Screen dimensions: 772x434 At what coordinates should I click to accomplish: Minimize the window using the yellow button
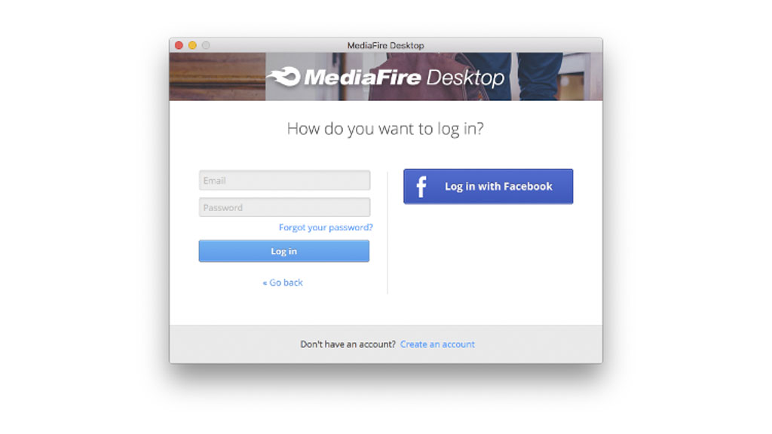(192, 45)
